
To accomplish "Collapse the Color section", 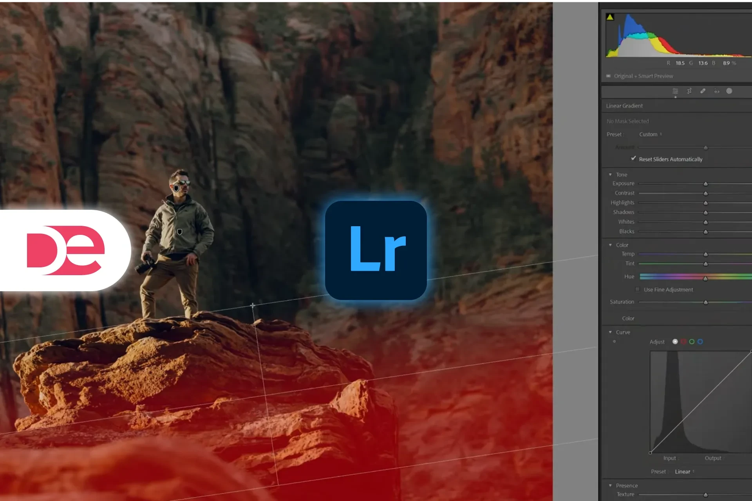I will click(x=610, y=245).
